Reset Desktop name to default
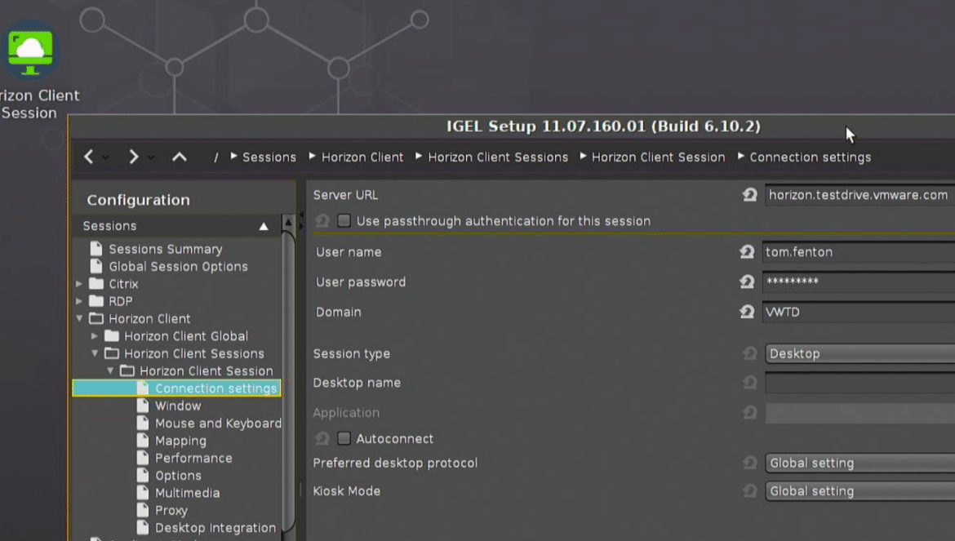This screenshot has height=541, width=955. click(x=750, y=383)
